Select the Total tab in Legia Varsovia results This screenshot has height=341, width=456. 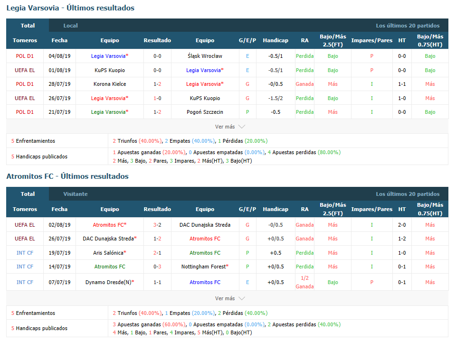28,26
